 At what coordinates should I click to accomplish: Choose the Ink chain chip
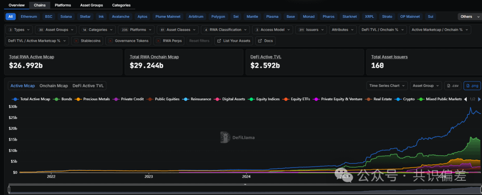click(x=101, y=16)
